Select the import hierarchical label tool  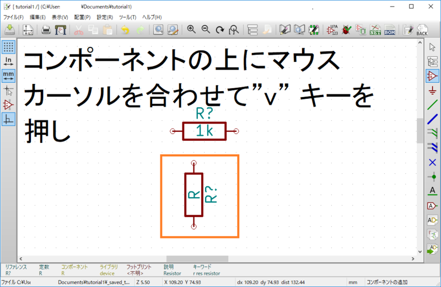(432, 249)
